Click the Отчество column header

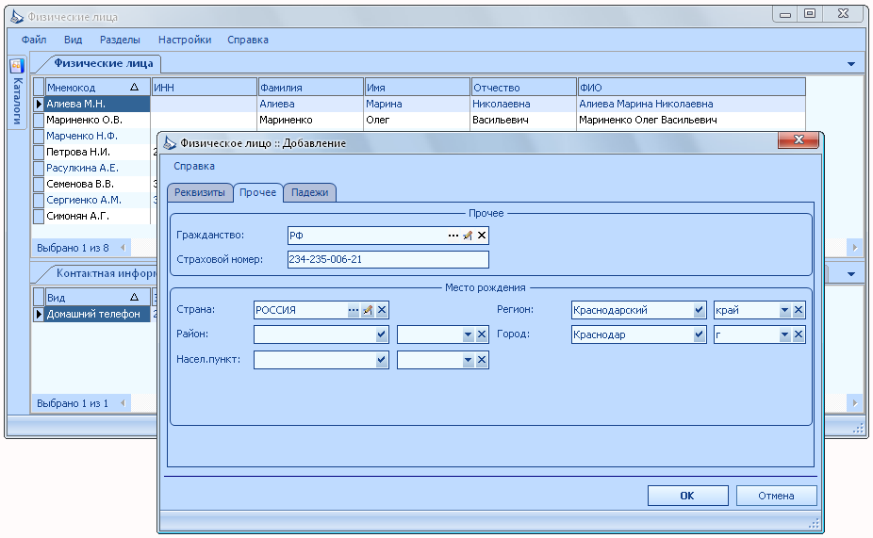523,87
